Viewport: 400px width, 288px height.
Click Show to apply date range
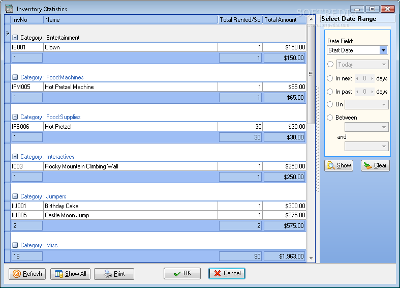[339, 165]
